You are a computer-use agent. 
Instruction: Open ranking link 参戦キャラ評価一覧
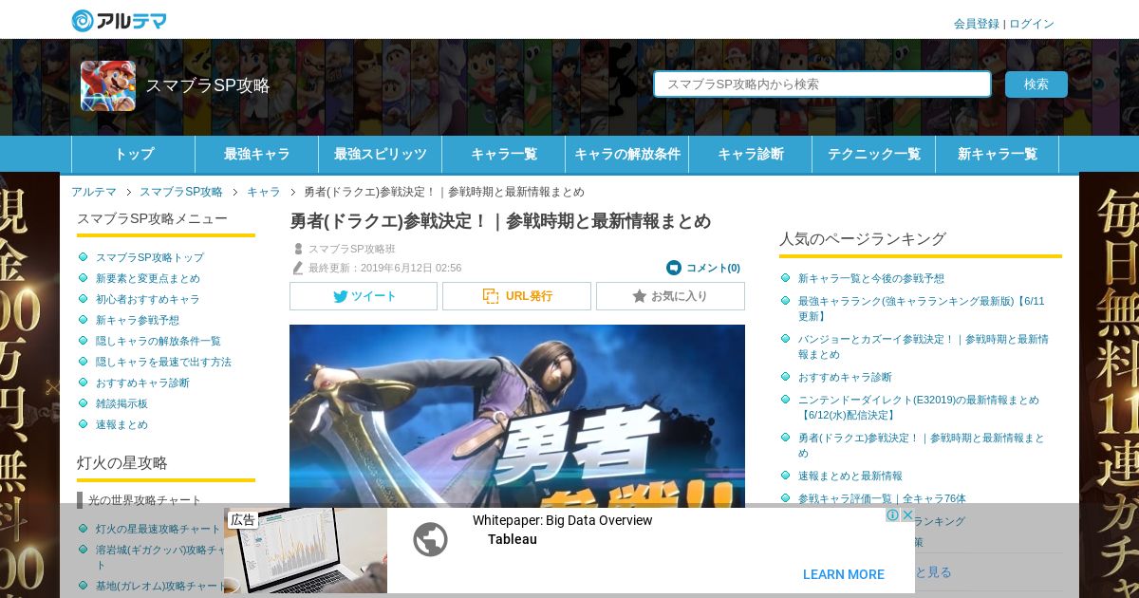click(x=882, y=498)
